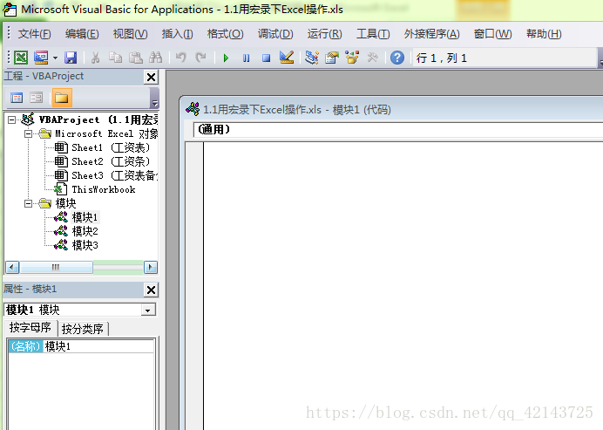Click project tree scroll right arrow

(x=151, y=267)
